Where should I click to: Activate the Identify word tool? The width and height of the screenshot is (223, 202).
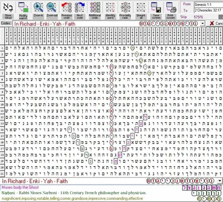pyautogui.click(x=110, y=10)
